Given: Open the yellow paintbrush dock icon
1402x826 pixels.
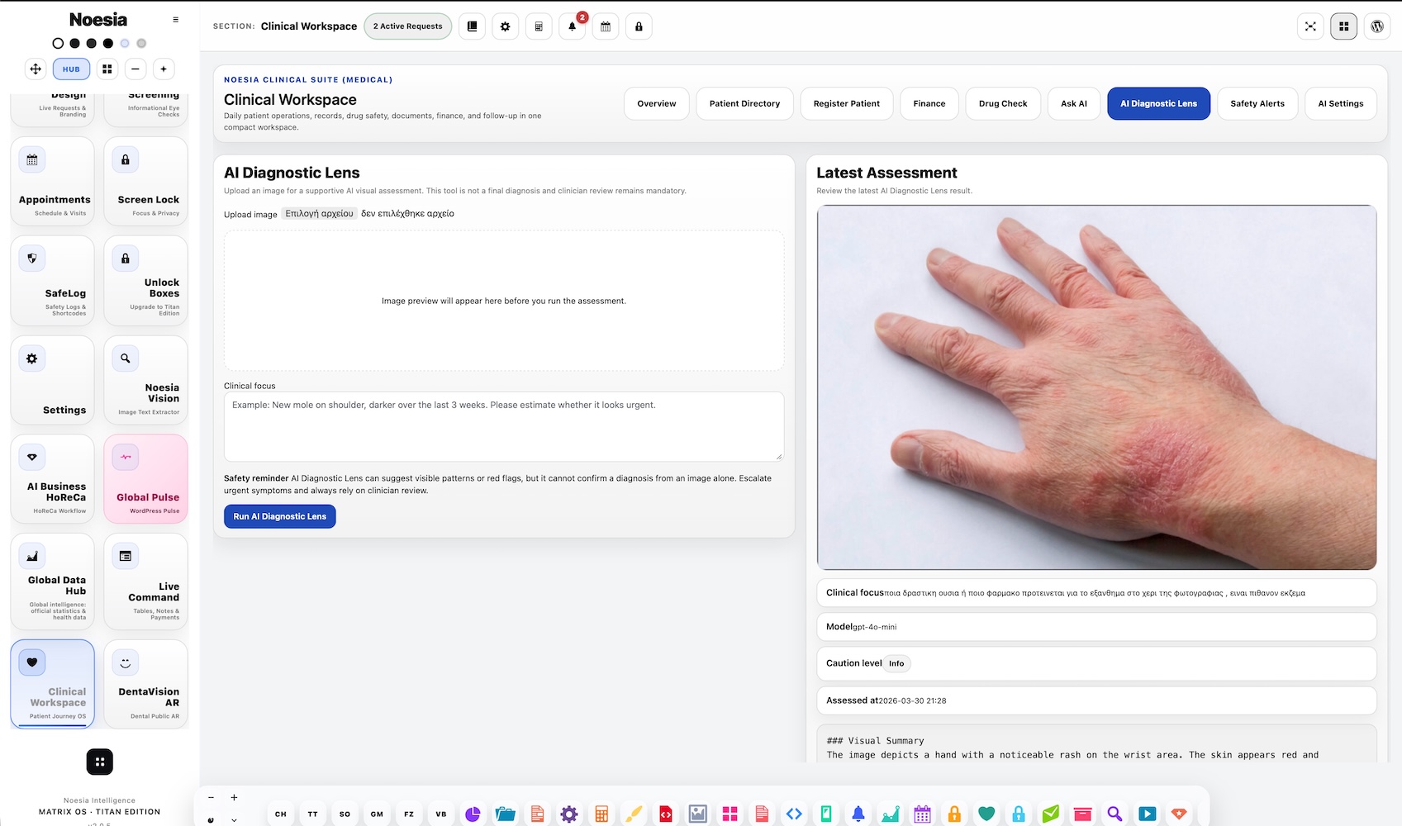Looking at the screenshot, I should (634, 814).
